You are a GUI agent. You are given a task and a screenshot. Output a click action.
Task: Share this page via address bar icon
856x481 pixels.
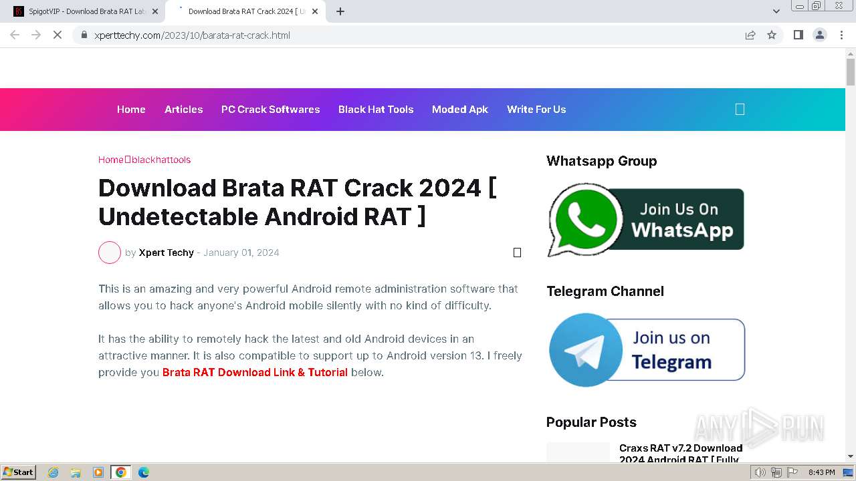750,35
